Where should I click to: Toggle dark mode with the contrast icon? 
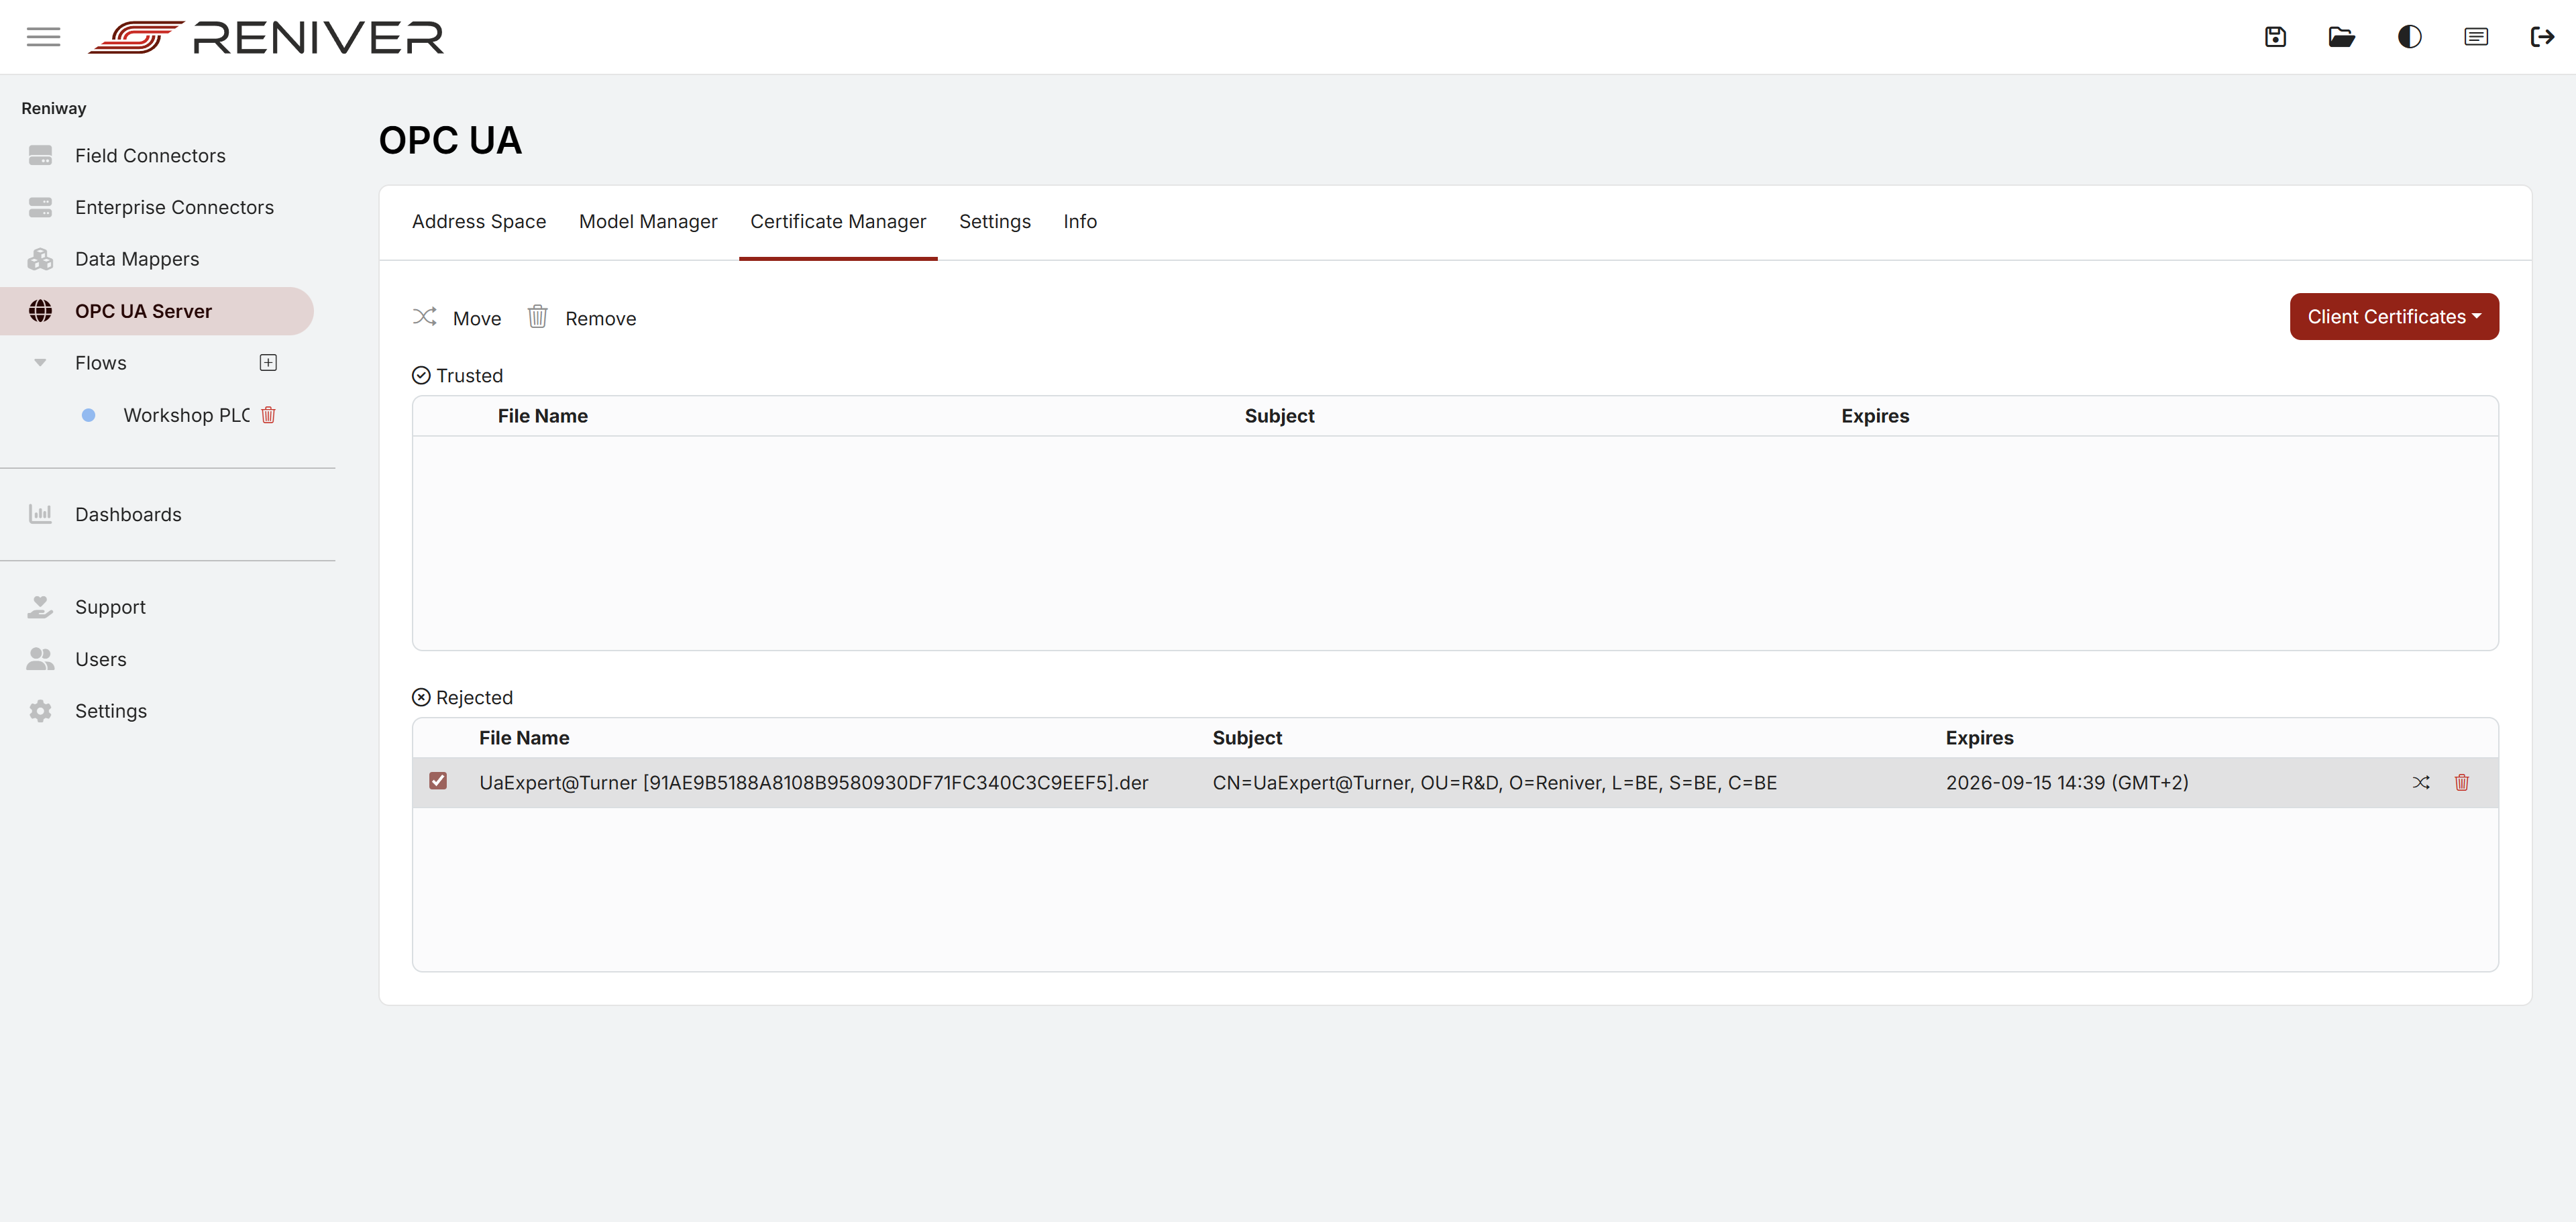tap(2409, 36)
